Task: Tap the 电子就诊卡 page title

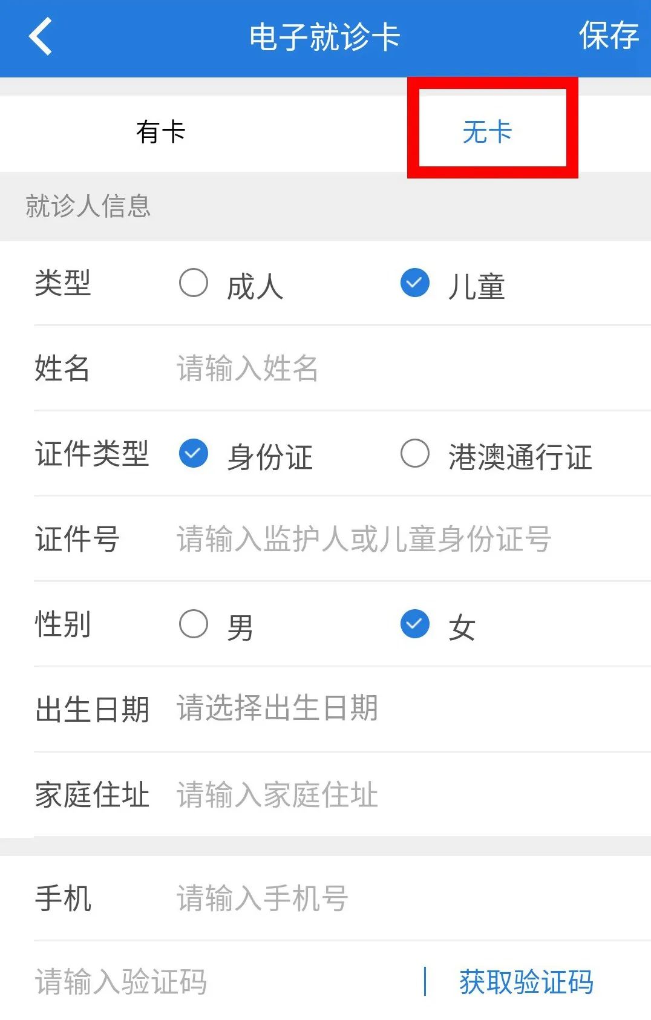Action: (x=325, y=37)
